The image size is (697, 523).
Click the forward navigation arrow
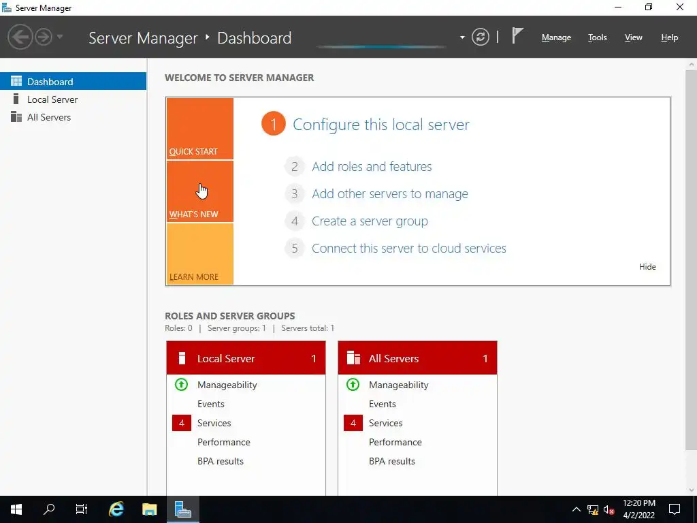click(x=44, y=37)
